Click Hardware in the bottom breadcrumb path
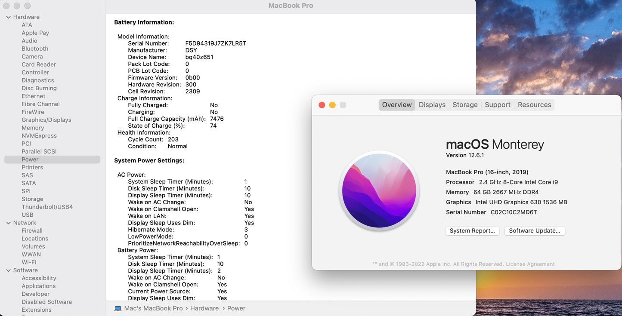 204,308
